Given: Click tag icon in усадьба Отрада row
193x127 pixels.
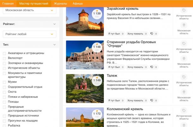Looking at the screenshot, I should (x=184, y=43).
